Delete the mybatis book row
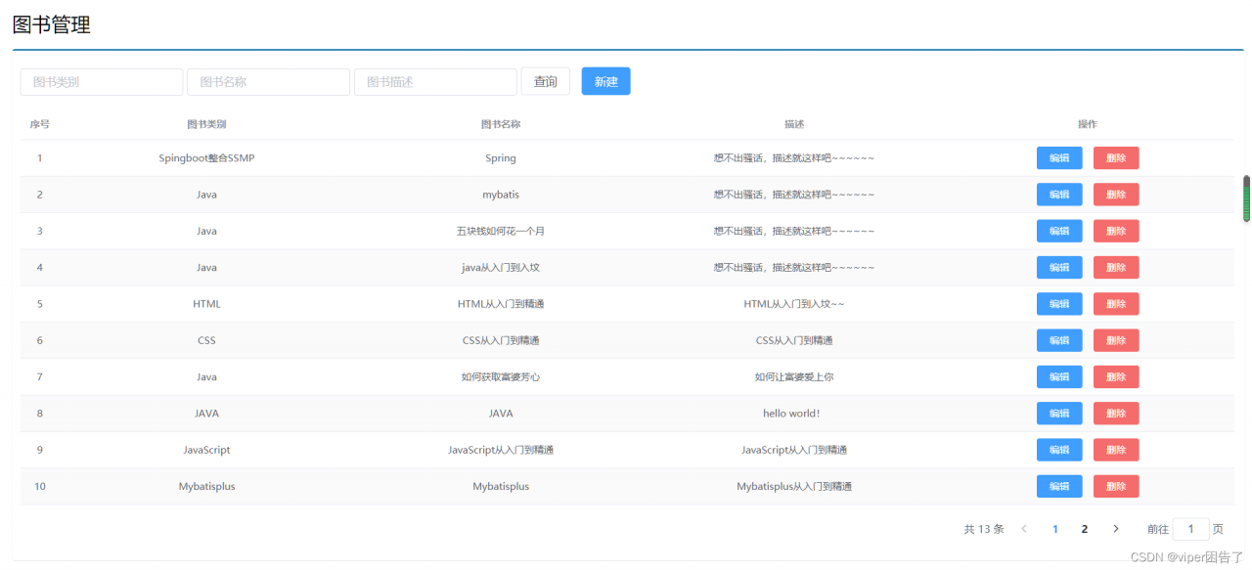 [x=1116, y=195]
